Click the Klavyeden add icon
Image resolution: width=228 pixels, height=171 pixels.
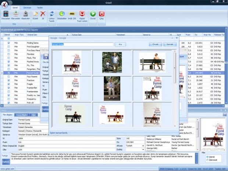click(16, 14)
